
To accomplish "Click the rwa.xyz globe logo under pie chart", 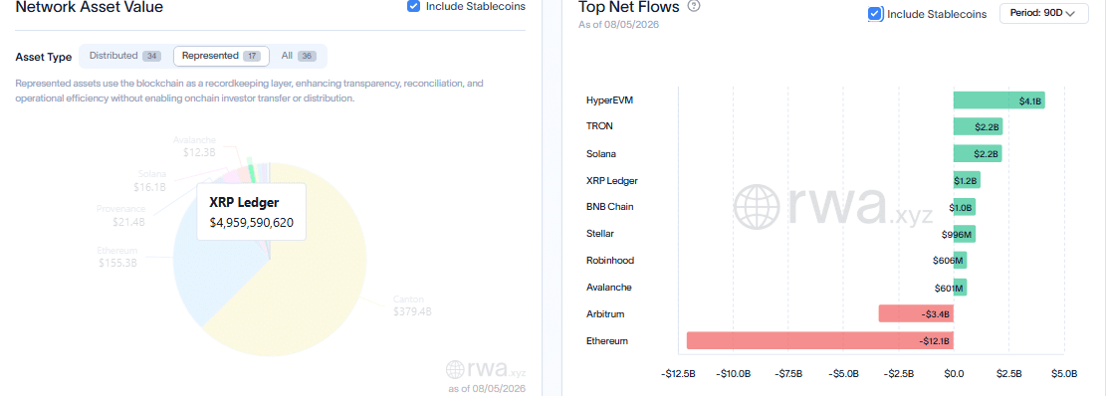I will (x=457, y=369).
